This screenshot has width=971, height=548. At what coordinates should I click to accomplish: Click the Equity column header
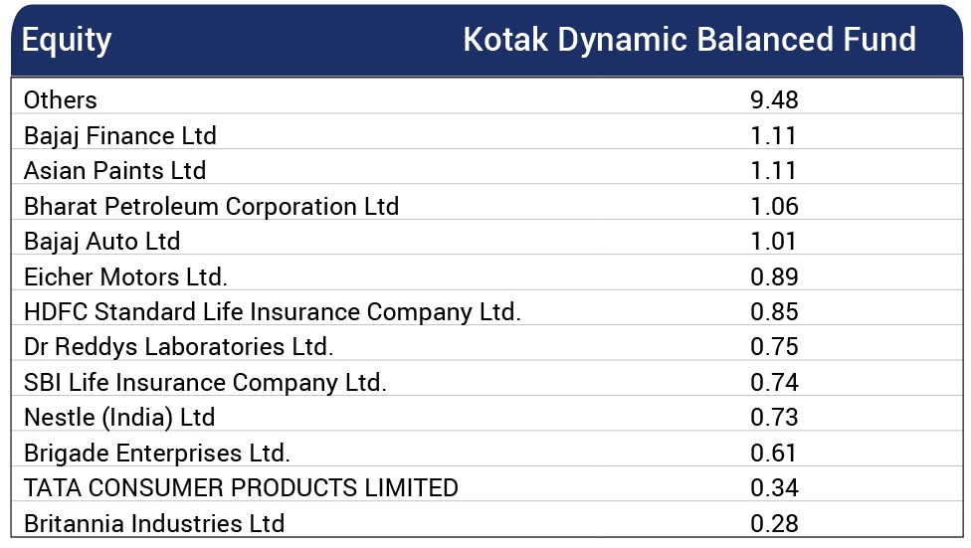pos(67,40)
